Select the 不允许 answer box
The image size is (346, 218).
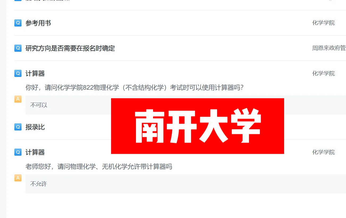[186, 184]
